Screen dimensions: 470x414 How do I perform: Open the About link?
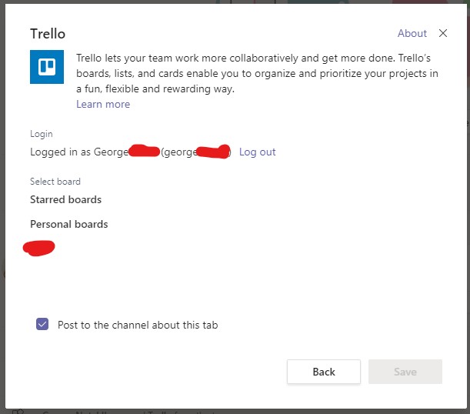(412, 33)
